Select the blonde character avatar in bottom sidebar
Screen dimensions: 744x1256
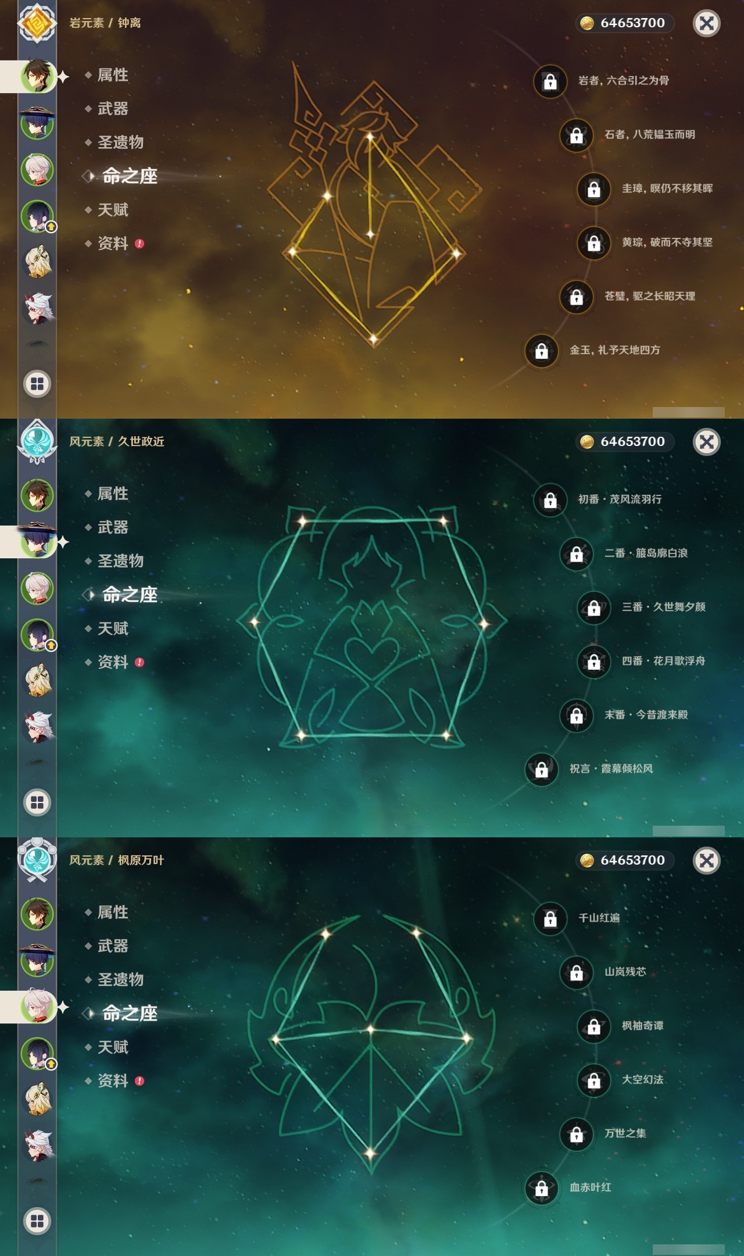click(x=38, y=1099)
